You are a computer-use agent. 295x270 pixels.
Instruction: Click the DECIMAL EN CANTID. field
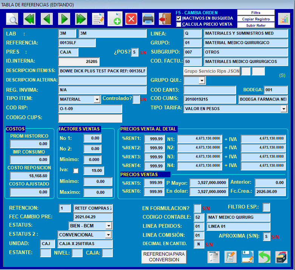199,244
